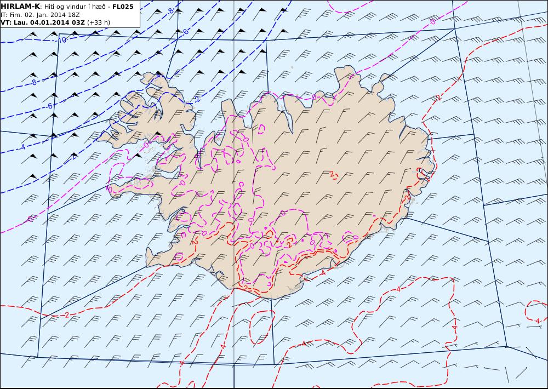Click the 'Hiti og vindur í hæð' title text
The width and height of the screenshot is (548, 389).
75,7
